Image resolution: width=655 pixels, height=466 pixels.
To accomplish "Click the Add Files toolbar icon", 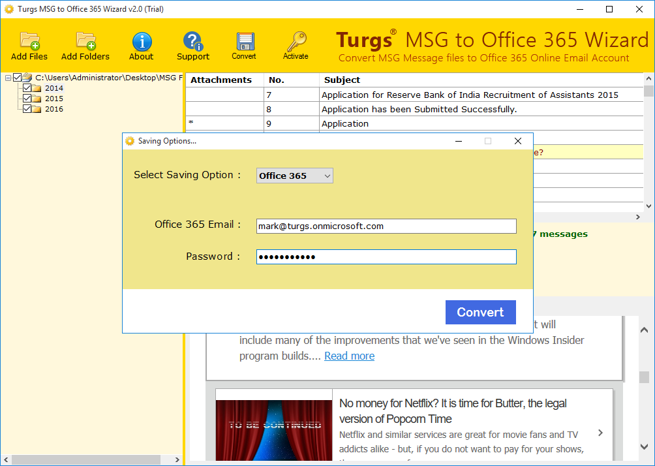I will point(29,41).
